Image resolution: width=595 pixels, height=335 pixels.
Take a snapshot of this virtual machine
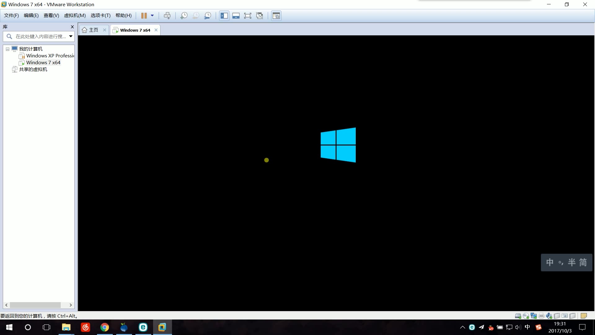coord(184,16)
